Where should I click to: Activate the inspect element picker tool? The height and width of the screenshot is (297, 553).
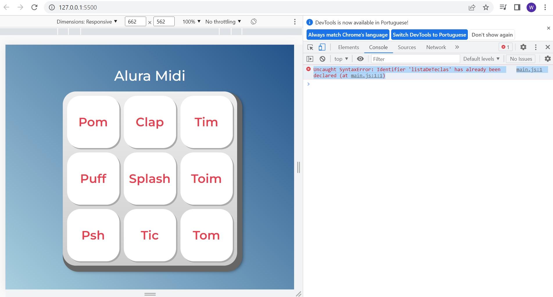(x=310, y=47)
